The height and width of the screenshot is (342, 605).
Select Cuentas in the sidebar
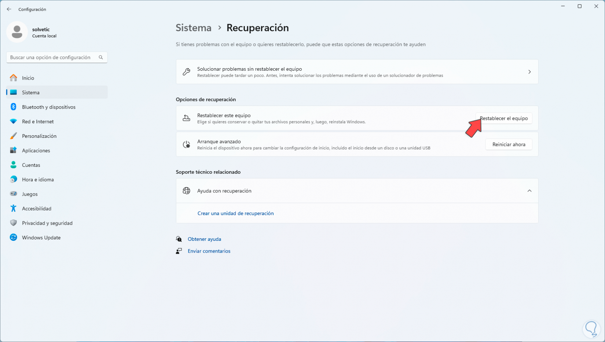pos(31,165)
